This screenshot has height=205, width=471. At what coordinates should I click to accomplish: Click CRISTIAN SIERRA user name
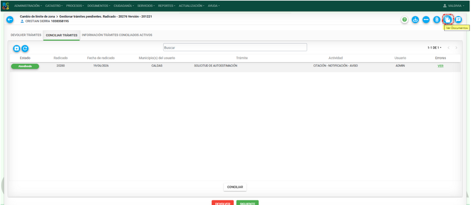click(x=38, y=21)
